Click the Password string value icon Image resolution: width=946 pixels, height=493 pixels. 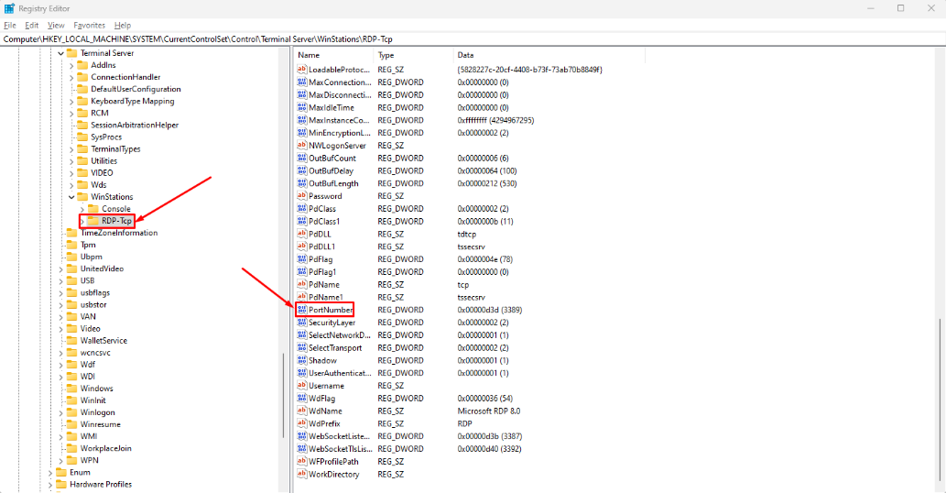[x=302, y=196]
